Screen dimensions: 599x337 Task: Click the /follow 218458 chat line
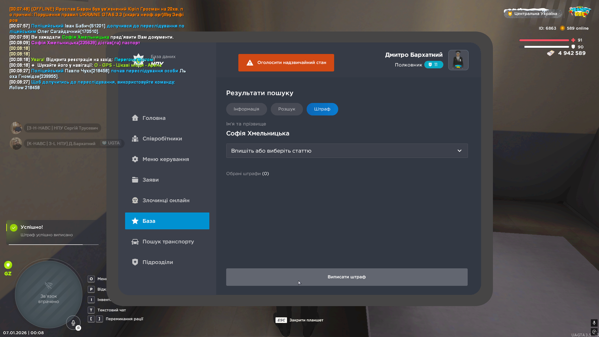[x=24, y=88]
